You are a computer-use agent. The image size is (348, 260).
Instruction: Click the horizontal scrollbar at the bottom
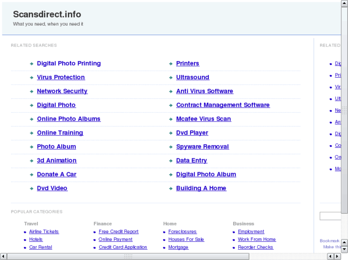[128, 256]
